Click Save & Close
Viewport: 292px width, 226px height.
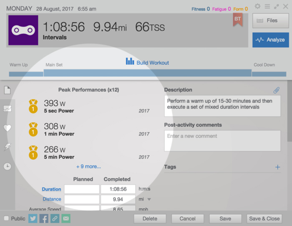click(264, 218)
